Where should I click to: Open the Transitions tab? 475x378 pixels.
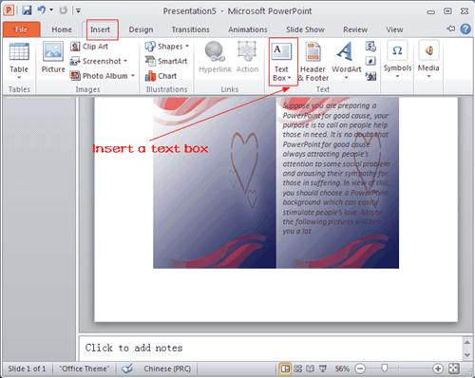tap(190, 29)
